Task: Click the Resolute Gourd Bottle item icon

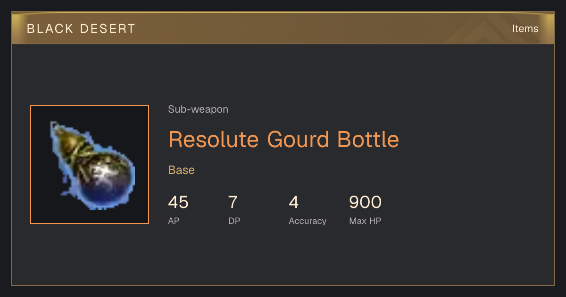Action: click(90, 165)
